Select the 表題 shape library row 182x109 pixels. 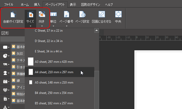coord(18,74)
